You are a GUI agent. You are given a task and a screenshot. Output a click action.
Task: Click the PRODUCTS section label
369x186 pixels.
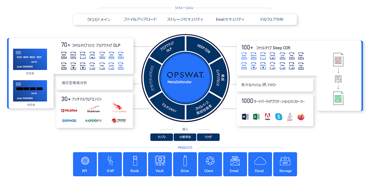click(185, 148)
